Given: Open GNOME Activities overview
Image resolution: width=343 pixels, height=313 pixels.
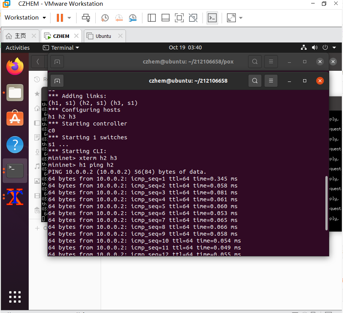Looking at the screenshot, I should click(x=18, y=48).
